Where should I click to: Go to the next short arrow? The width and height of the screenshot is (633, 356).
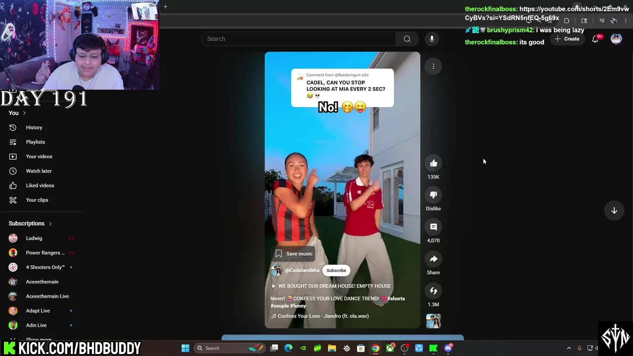click(x=614, y=211)
